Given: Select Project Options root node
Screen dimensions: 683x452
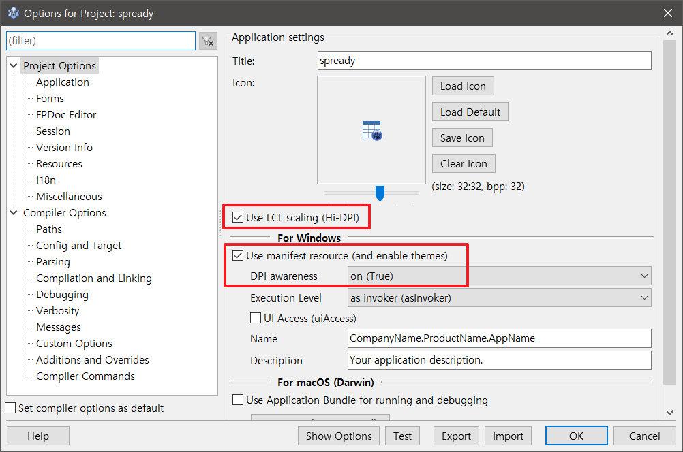Looking at the screenshot, I should tap(60, 66).
